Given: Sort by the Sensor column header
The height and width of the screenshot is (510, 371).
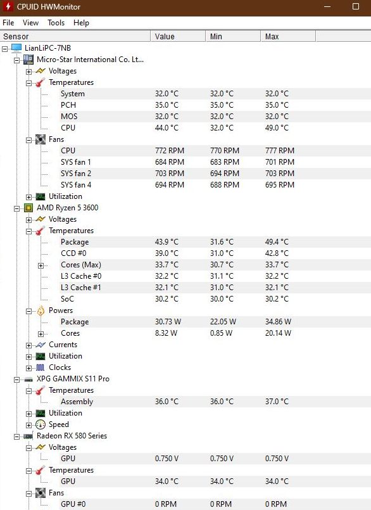Looking at the screenshot, I should (75, 37).
